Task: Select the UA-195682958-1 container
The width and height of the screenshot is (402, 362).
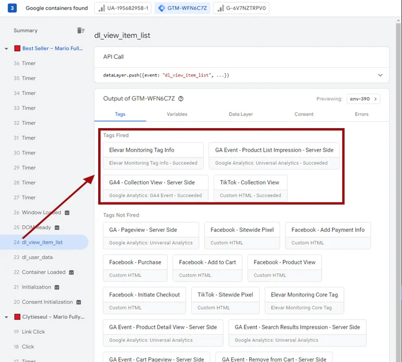Action: 123,8
